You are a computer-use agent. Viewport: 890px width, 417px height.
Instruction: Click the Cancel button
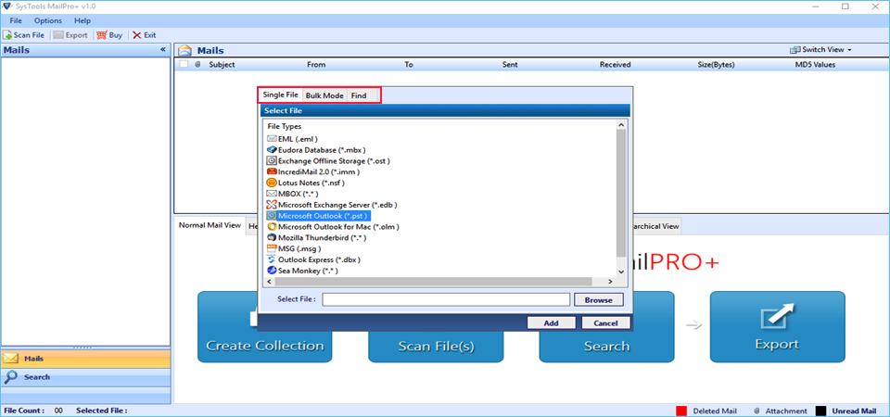(x=605, y=322)
